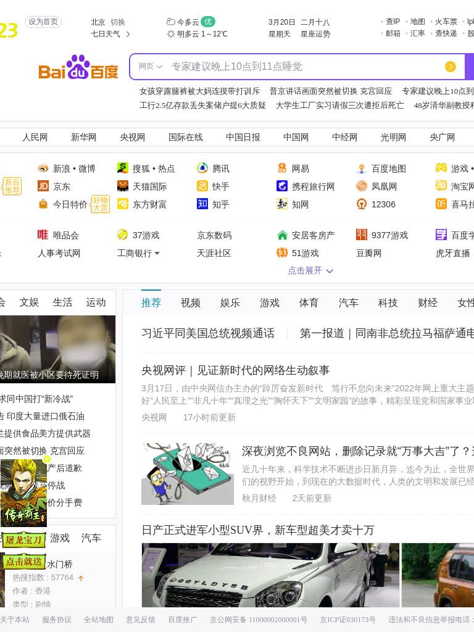Screen dimensions: 474x632
Task: Open the 知乎 blue icon
Action: (x=202, y=204)
